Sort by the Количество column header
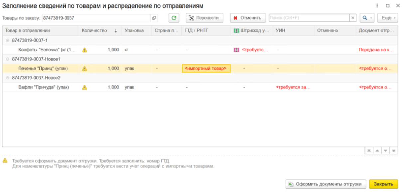Viewport: 404px width, 192px height. coord(99,31)
